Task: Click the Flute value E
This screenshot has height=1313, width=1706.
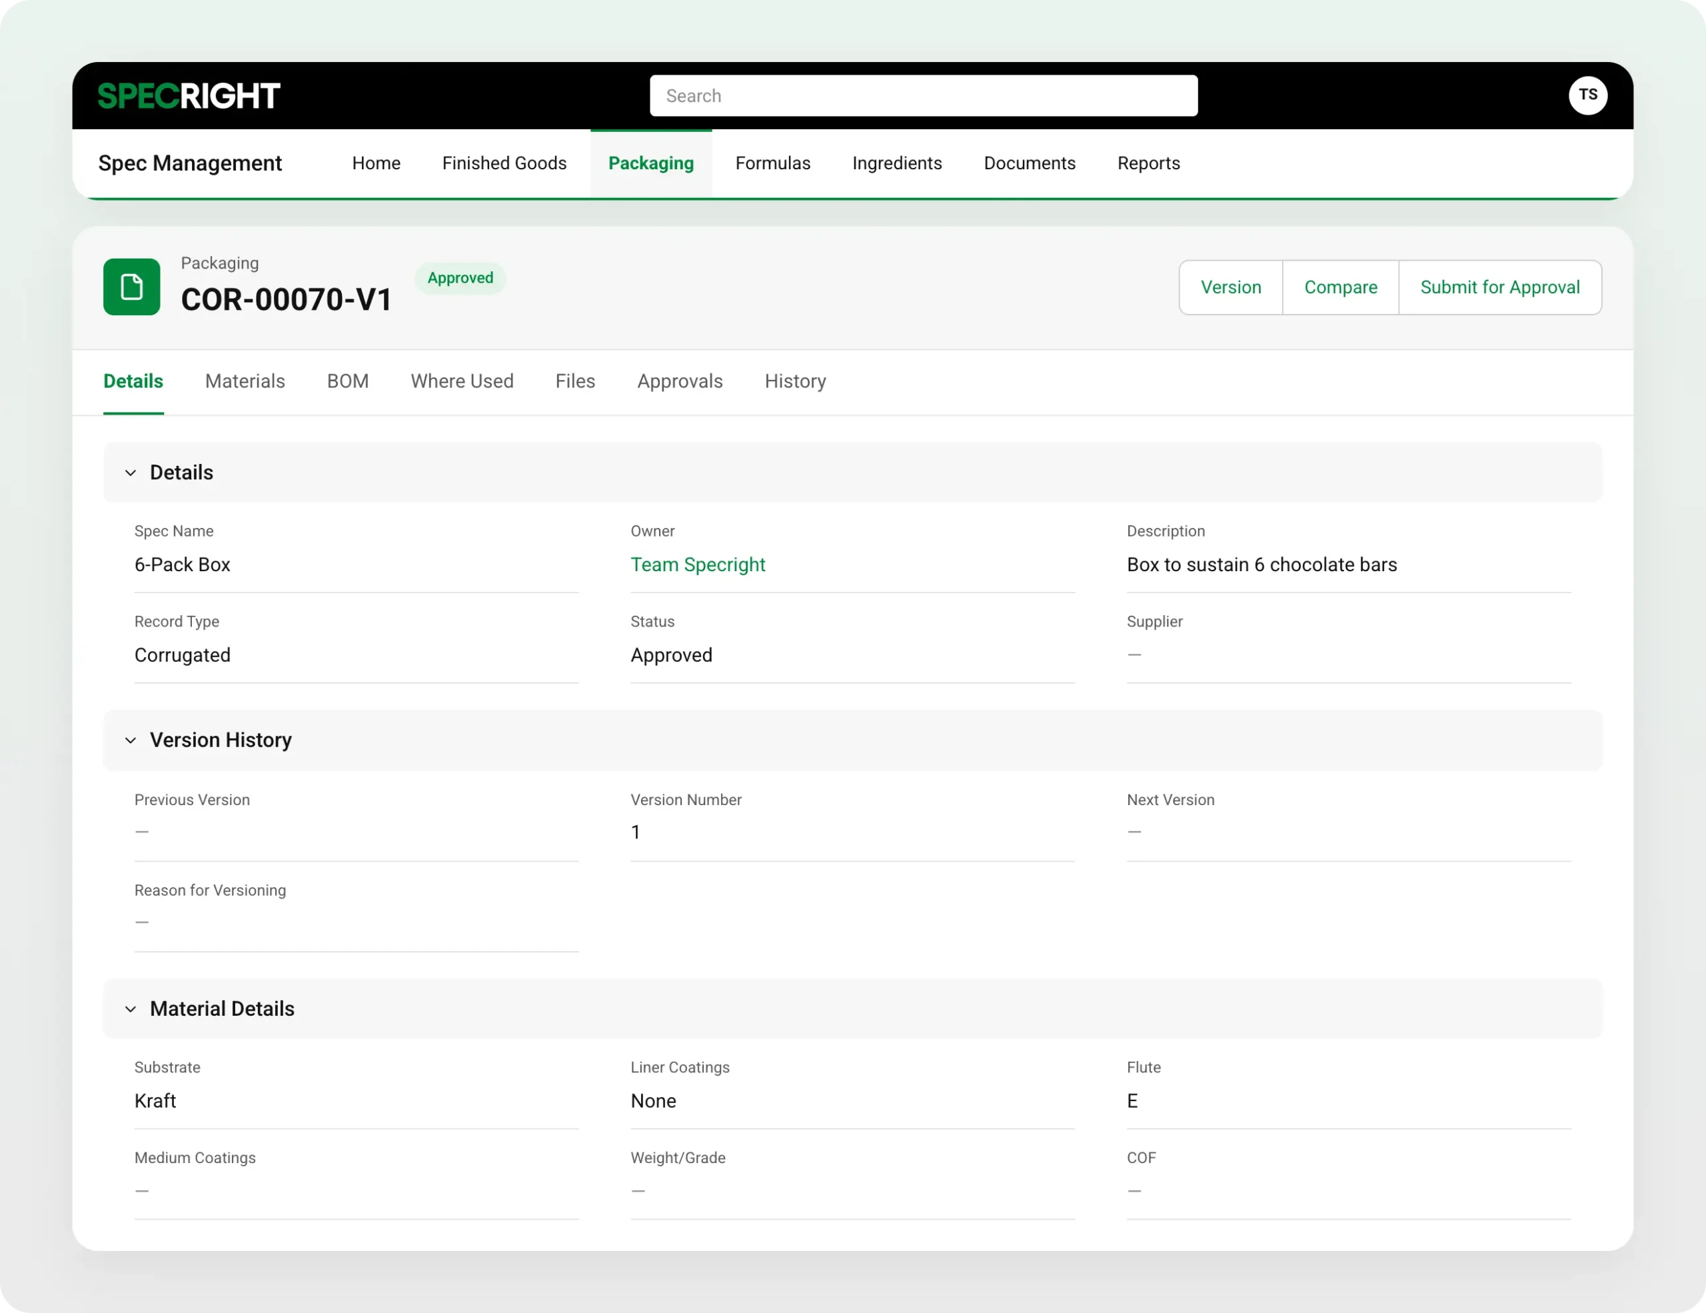Action: click(x=1132, y=1101)
